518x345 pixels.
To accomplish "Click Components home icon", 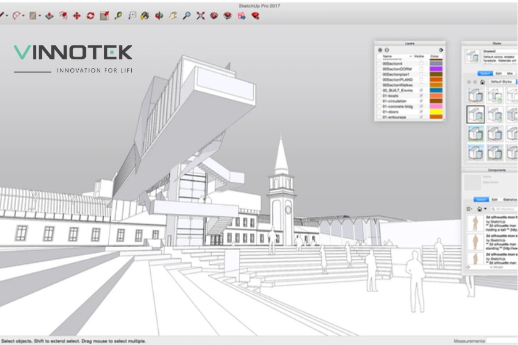I will pyautogui.click(x=479, y=209).
